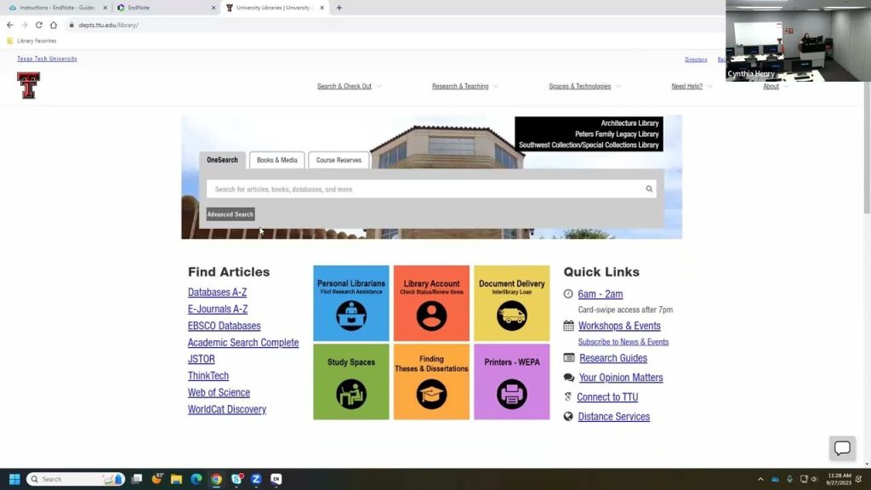Image resolution: width=871 pixels, height=490 pixels.
Task: Open the notifications bell icon
Action: (859, 479)
